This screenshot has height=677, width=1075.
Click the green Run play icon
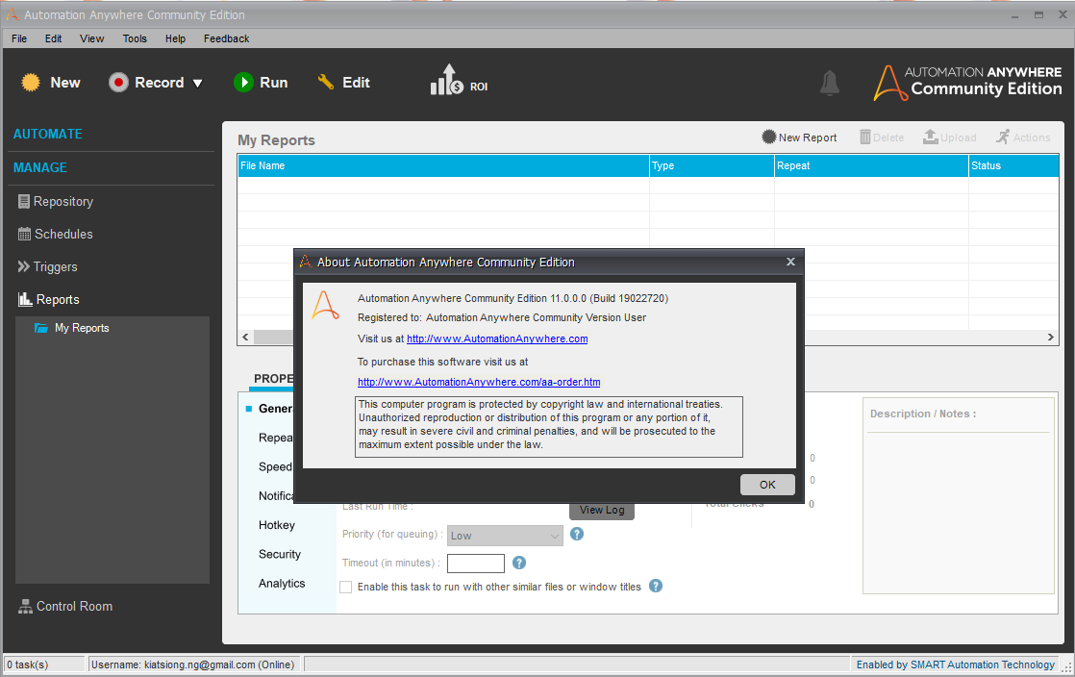243,83
